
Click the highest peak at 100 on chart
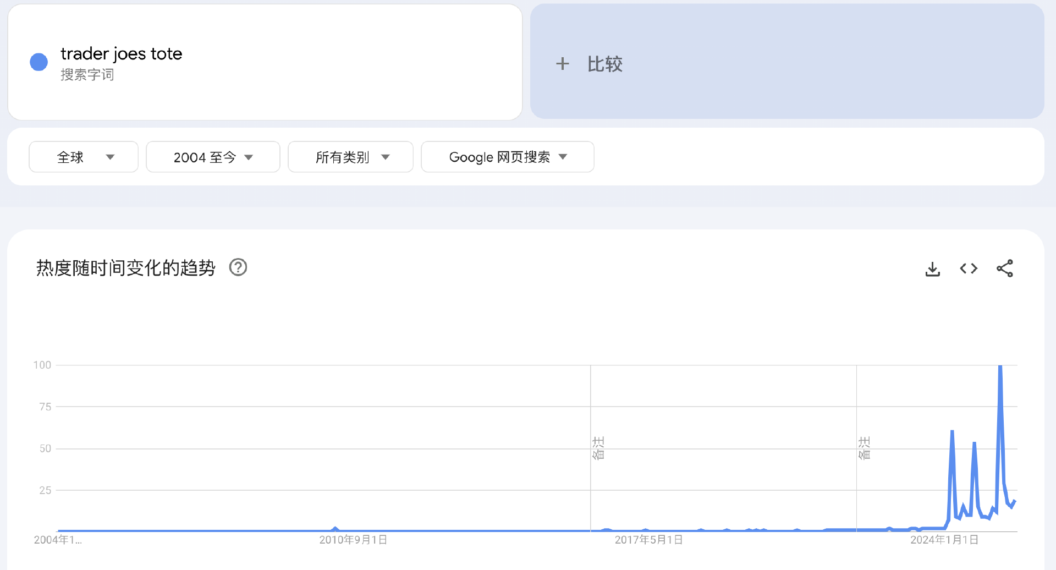tap(1000, 367)
